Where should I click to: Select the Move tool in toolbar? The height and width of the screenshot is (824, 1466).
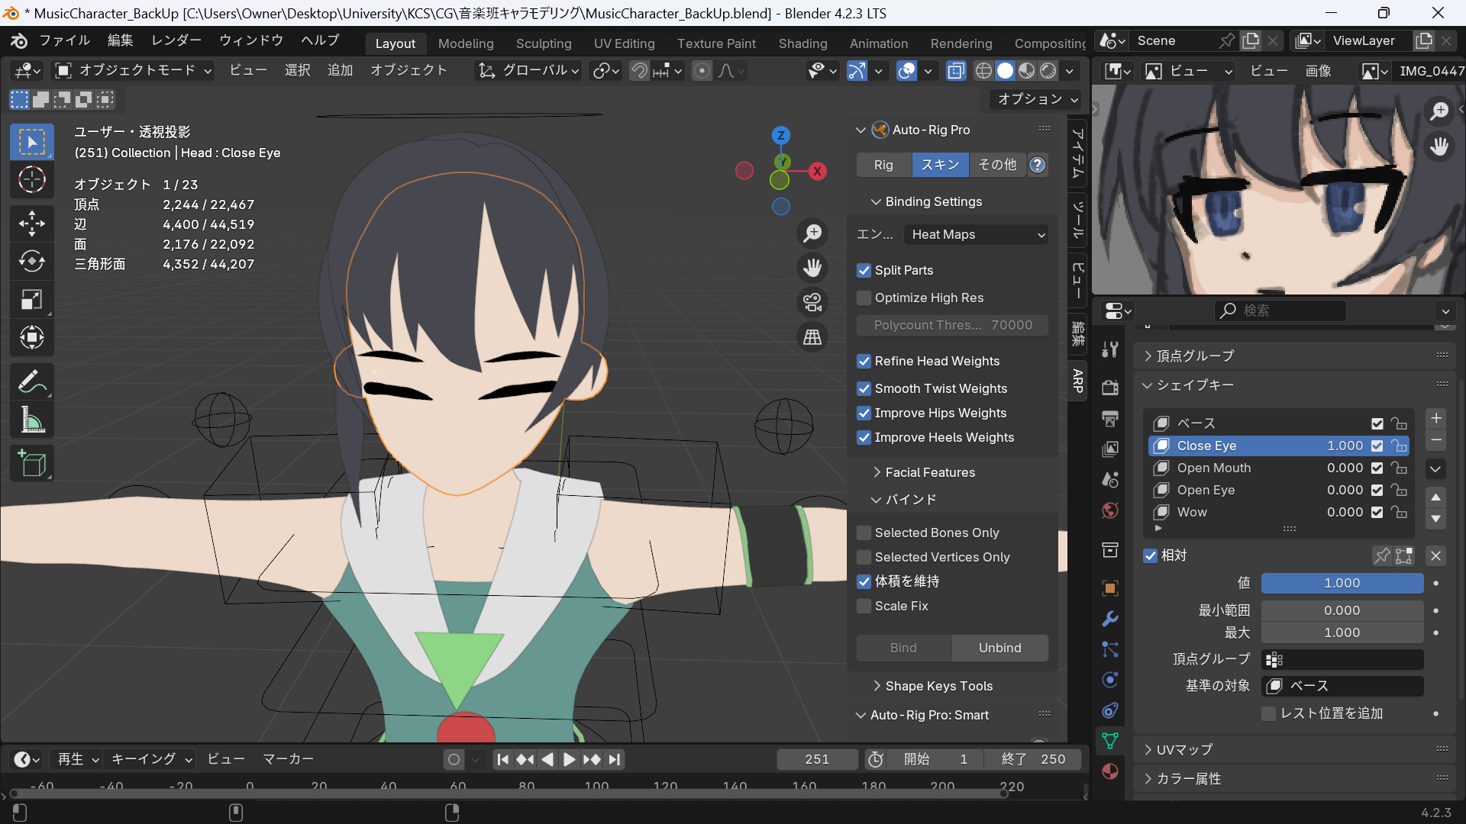pos(31,223)
